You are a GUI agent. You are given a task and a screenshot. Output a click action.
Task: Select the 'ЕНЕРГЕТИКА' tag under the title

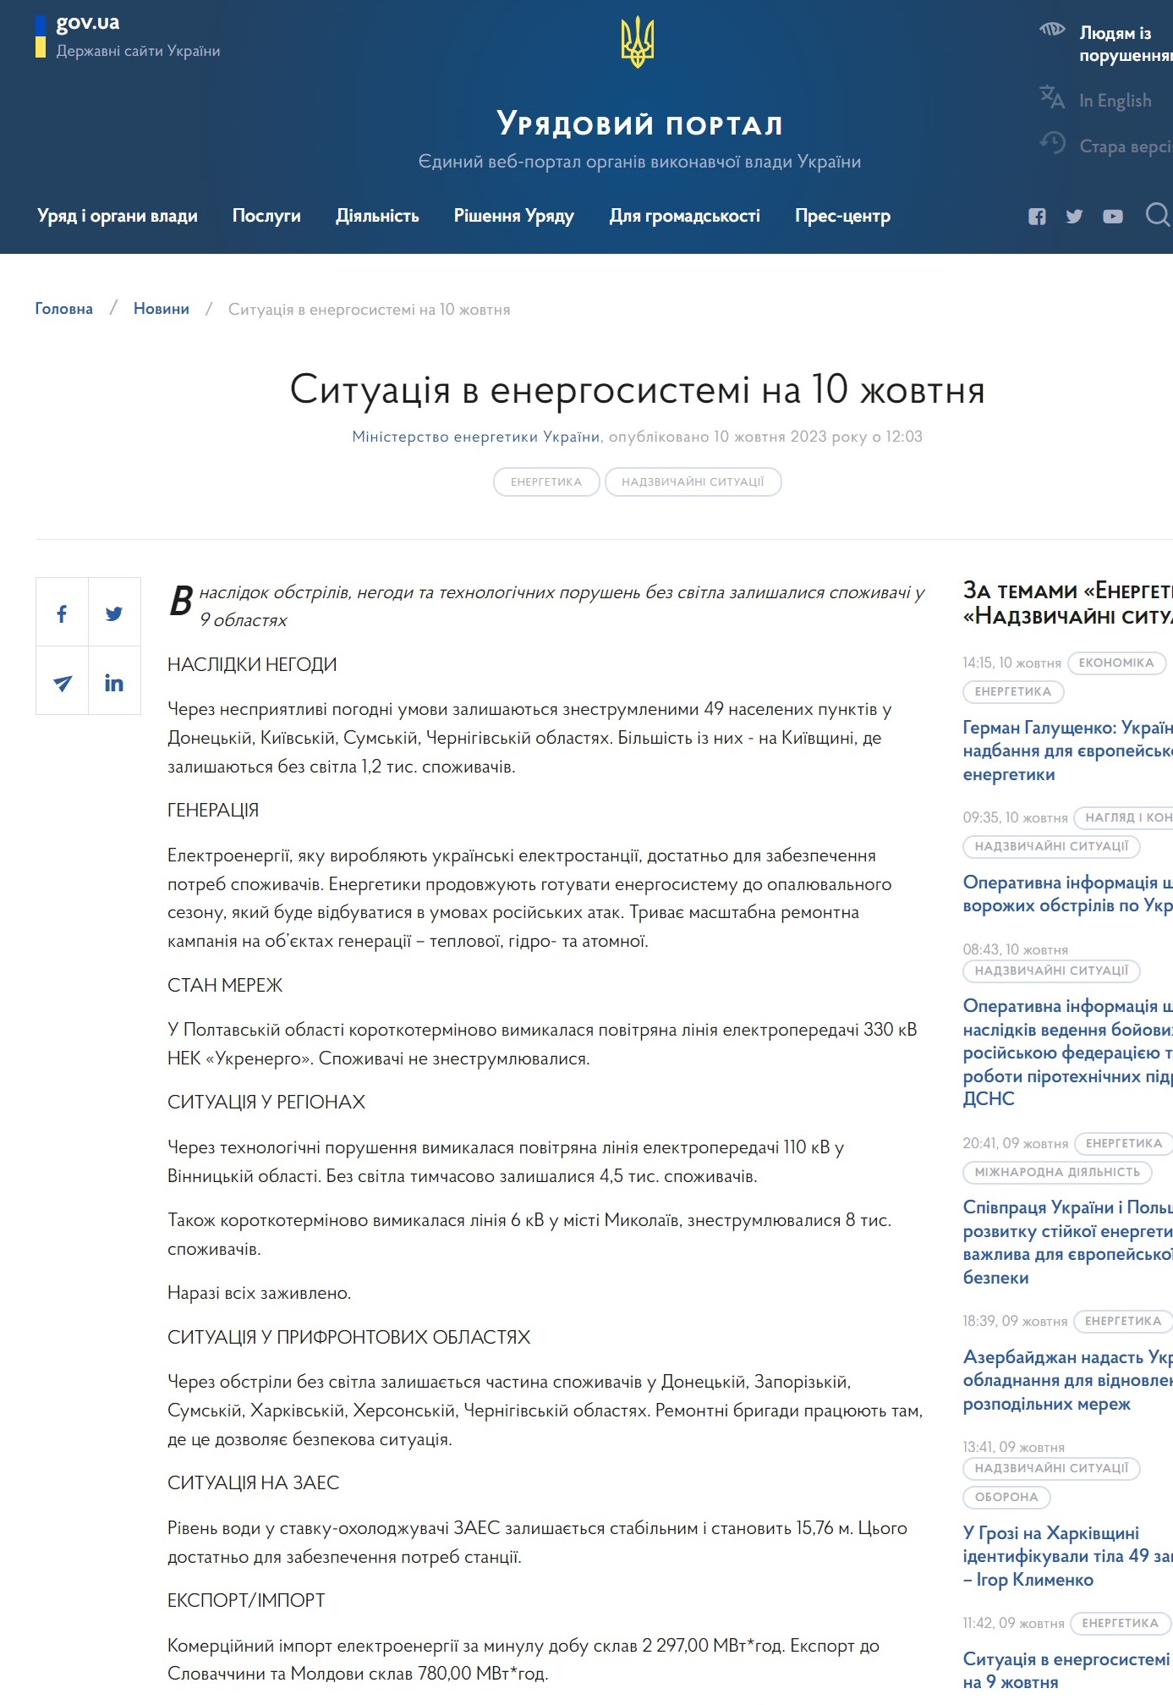[x=546, y=482]
